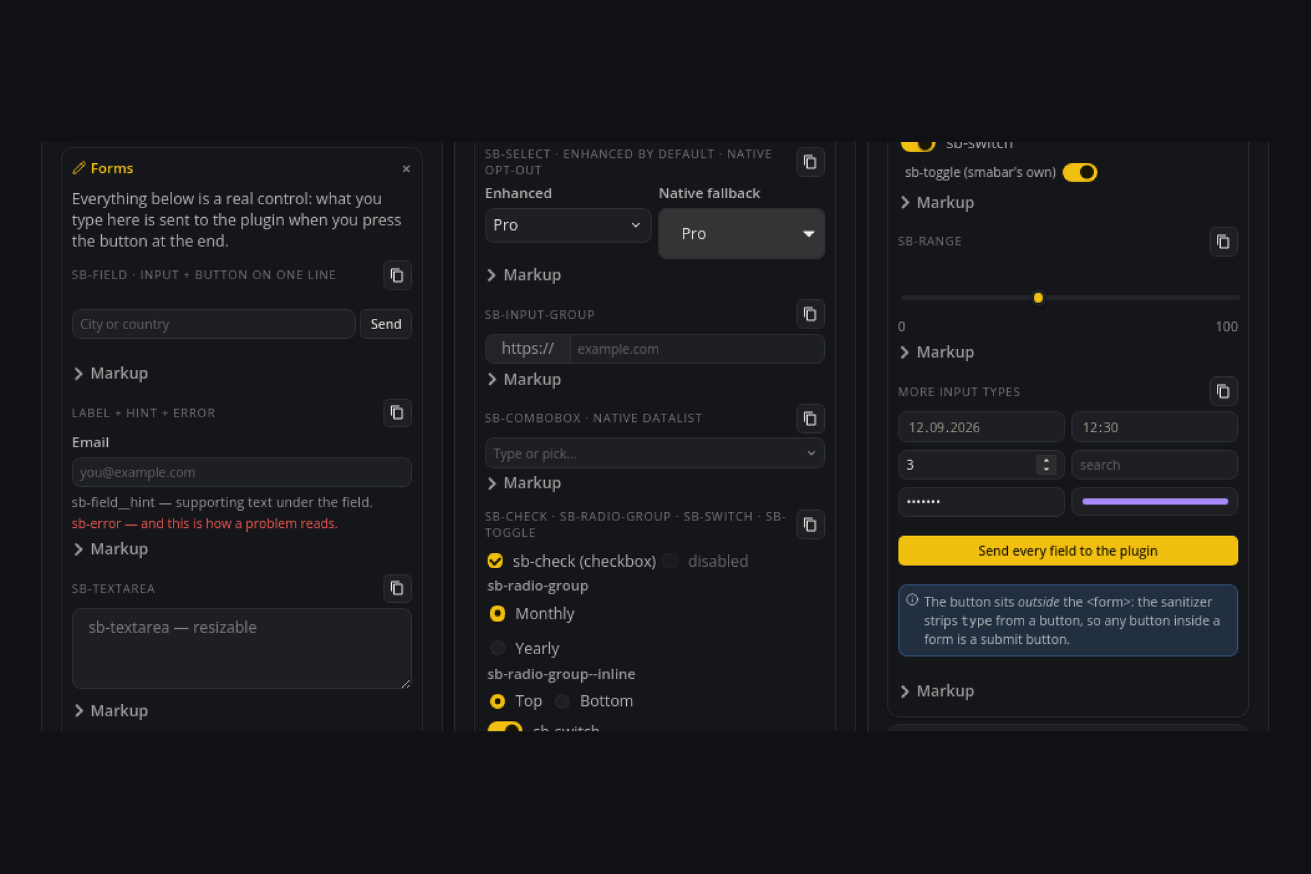This screenshot has height=874, width=1311.
Task: Click the search input field
Action: click(1155, 465)
